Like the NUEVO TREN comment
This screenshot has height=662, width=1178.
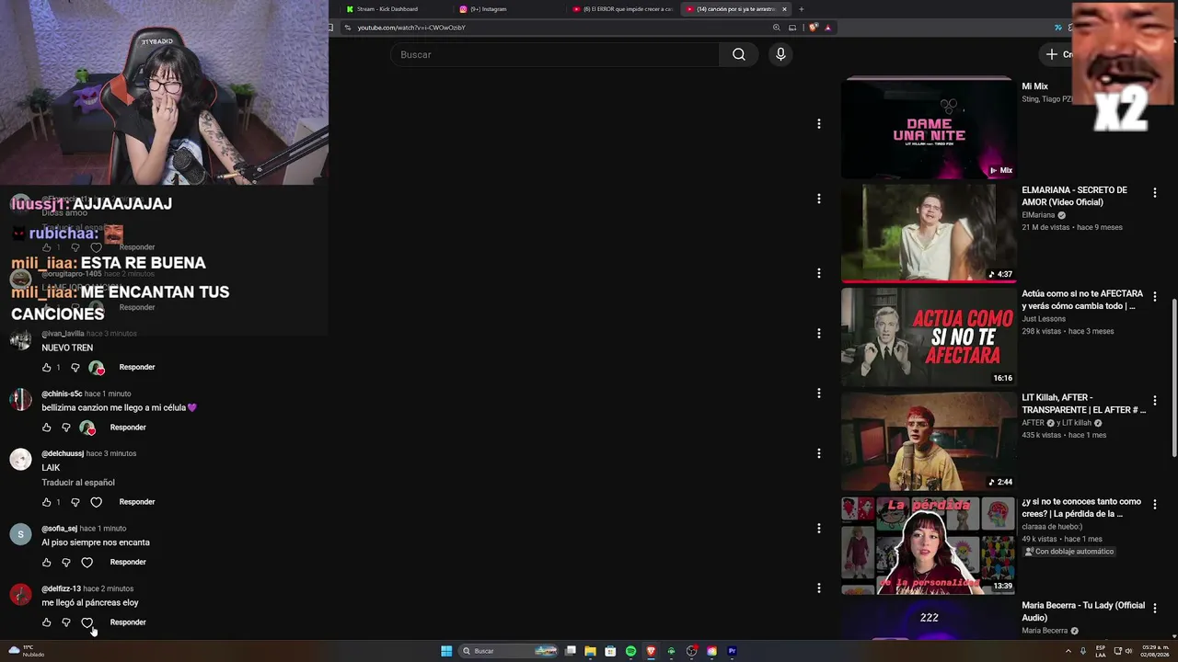(47, 368)
